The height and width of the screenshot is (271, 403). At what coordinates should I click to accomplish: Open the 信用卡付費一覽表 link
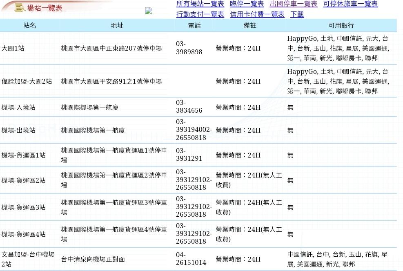click(257, 14)
